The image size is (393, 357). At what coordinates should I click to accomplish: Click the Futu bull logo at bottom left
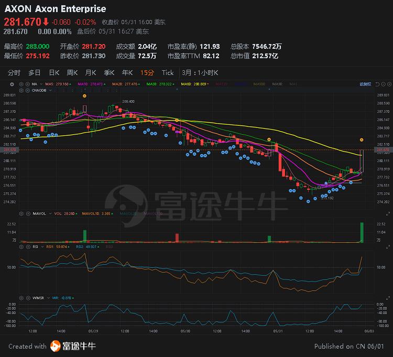pos(56,346)
